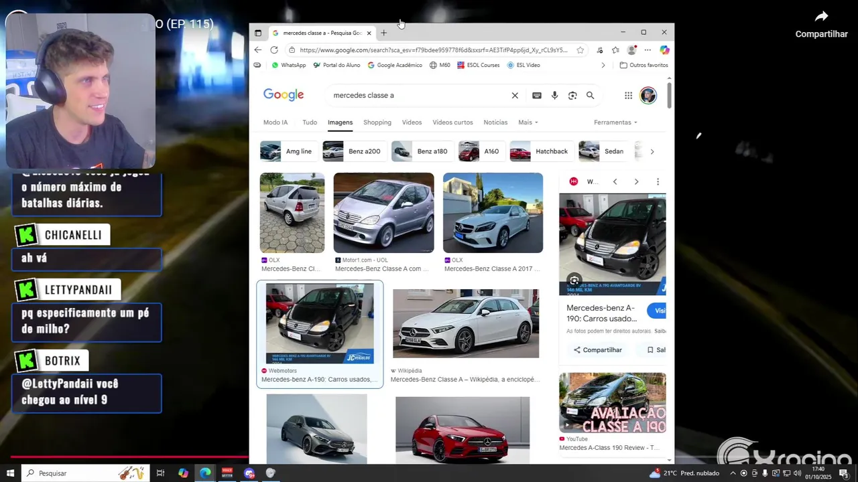Open the on-screen keyboard input tool
Screen dimensions: 858x482
click(537, 95)
